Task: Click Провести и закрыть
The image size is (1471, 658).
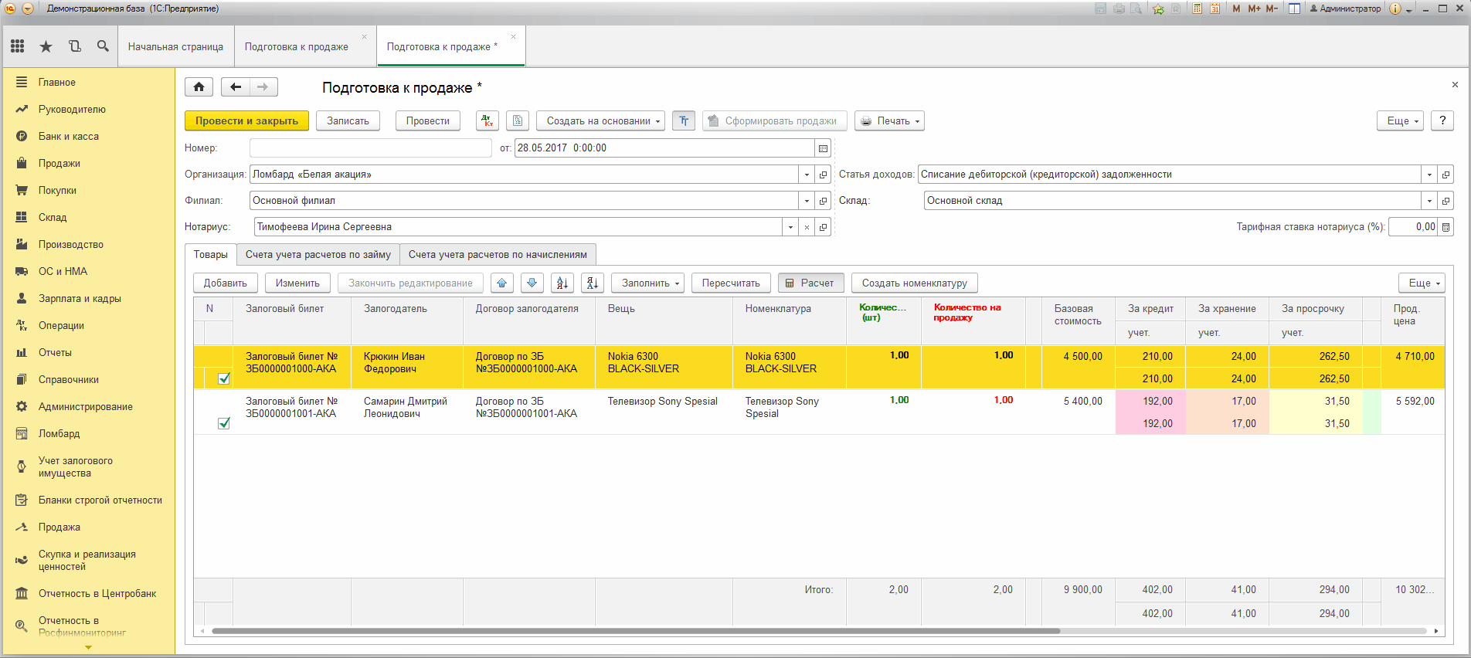Action: pos(246,121)
